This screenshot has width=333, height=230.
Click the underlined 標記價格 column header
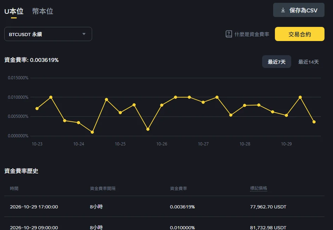[x=259, y=188]
